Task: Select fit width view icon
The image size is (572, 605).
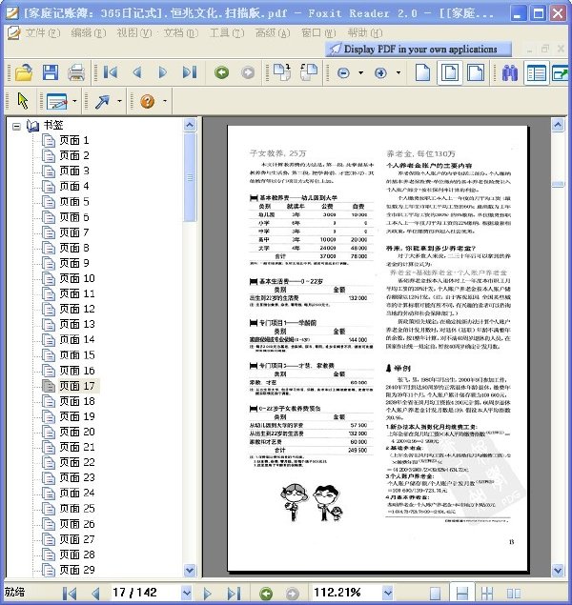Action: click(476, 72)
